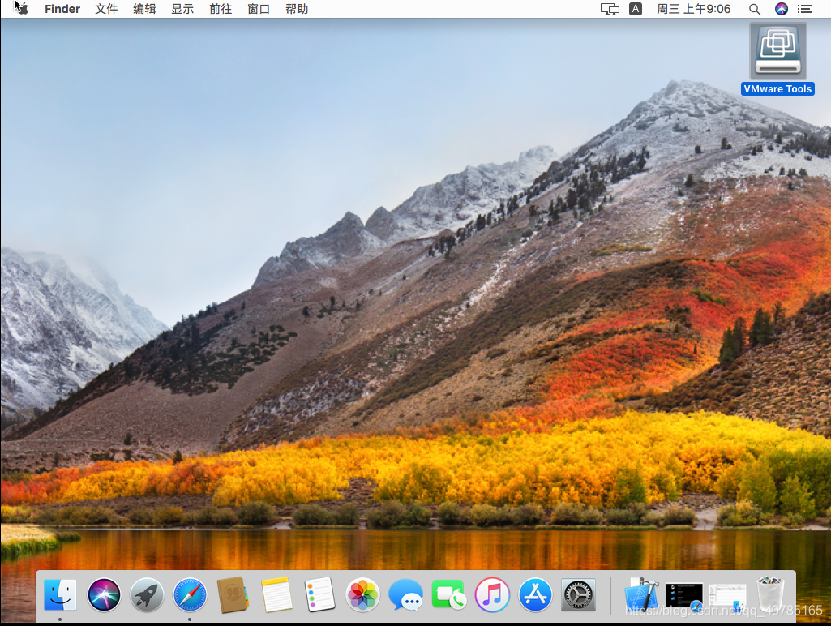Open the 编辑 menu

(x=144, y=9)
